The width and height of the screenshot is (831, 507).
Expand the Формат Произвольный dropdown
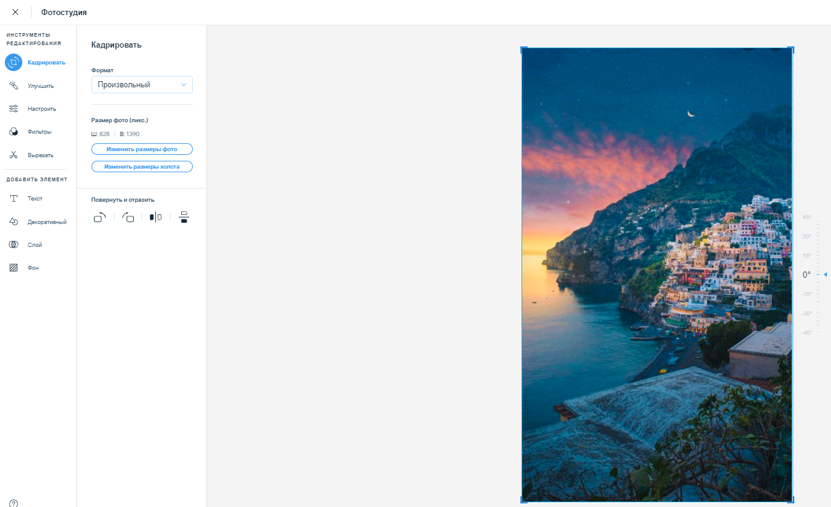pyautogui.click(x=142, y=85)
